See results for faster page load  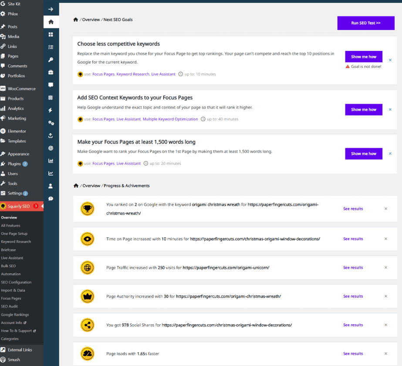point(353,354)
